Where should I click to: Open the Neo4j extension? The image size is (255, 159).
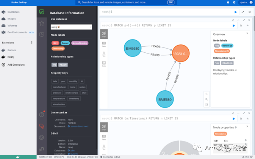click(x=11, y=57)
